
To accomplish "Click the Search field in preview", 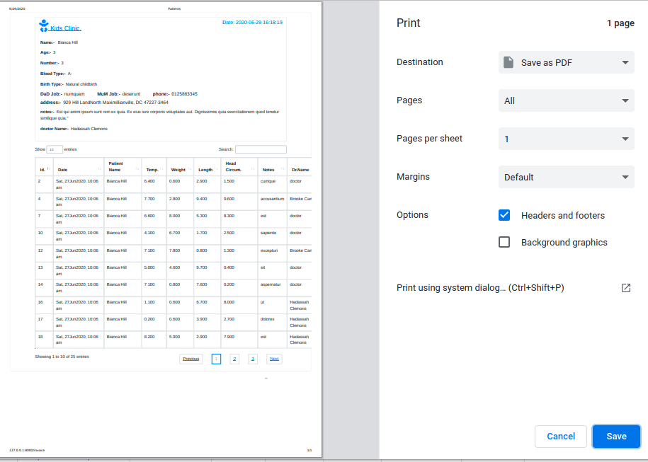I will 261,149.
